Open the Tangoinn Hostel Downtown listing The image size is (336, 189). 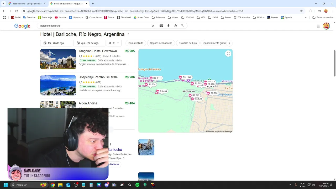(98, 51)
